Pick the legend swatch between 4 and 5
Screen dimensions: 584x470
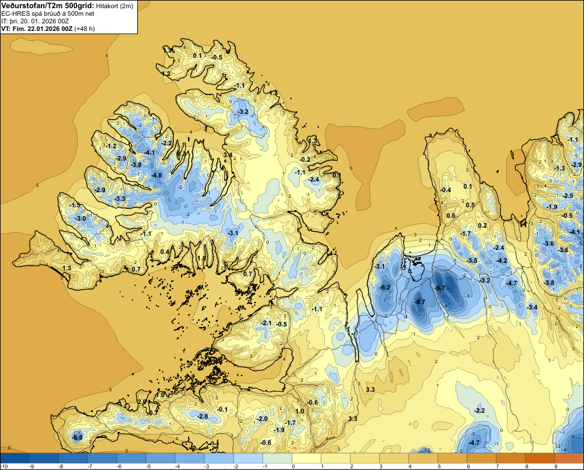click(423, 458)
